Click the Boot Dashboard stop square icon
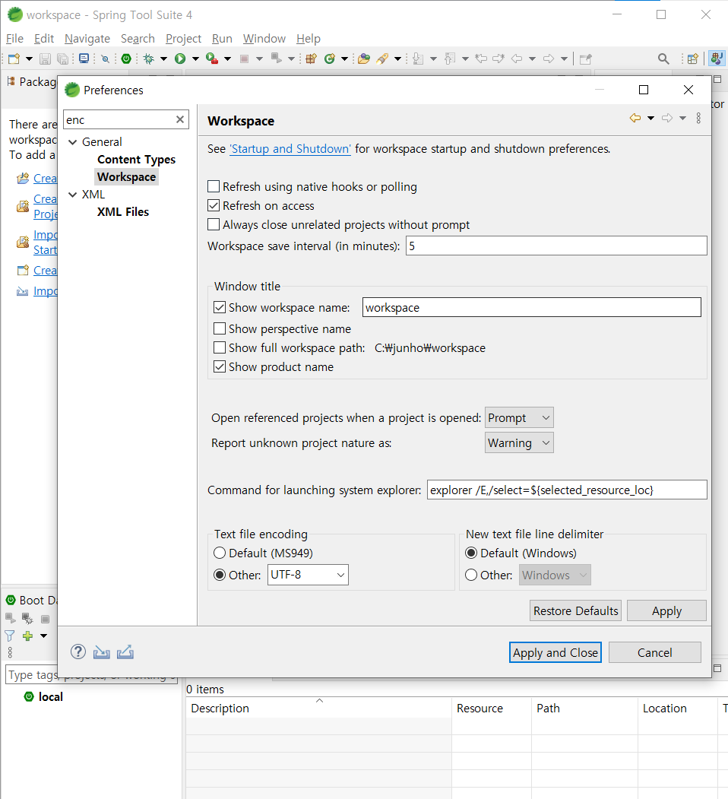The image size is (728, 799). (46, 619)
